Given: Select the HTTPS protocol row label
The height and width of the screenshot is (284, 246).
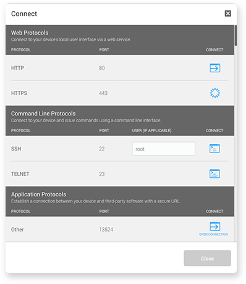Looking at the screenshot, I should click(x=19, y=93).
